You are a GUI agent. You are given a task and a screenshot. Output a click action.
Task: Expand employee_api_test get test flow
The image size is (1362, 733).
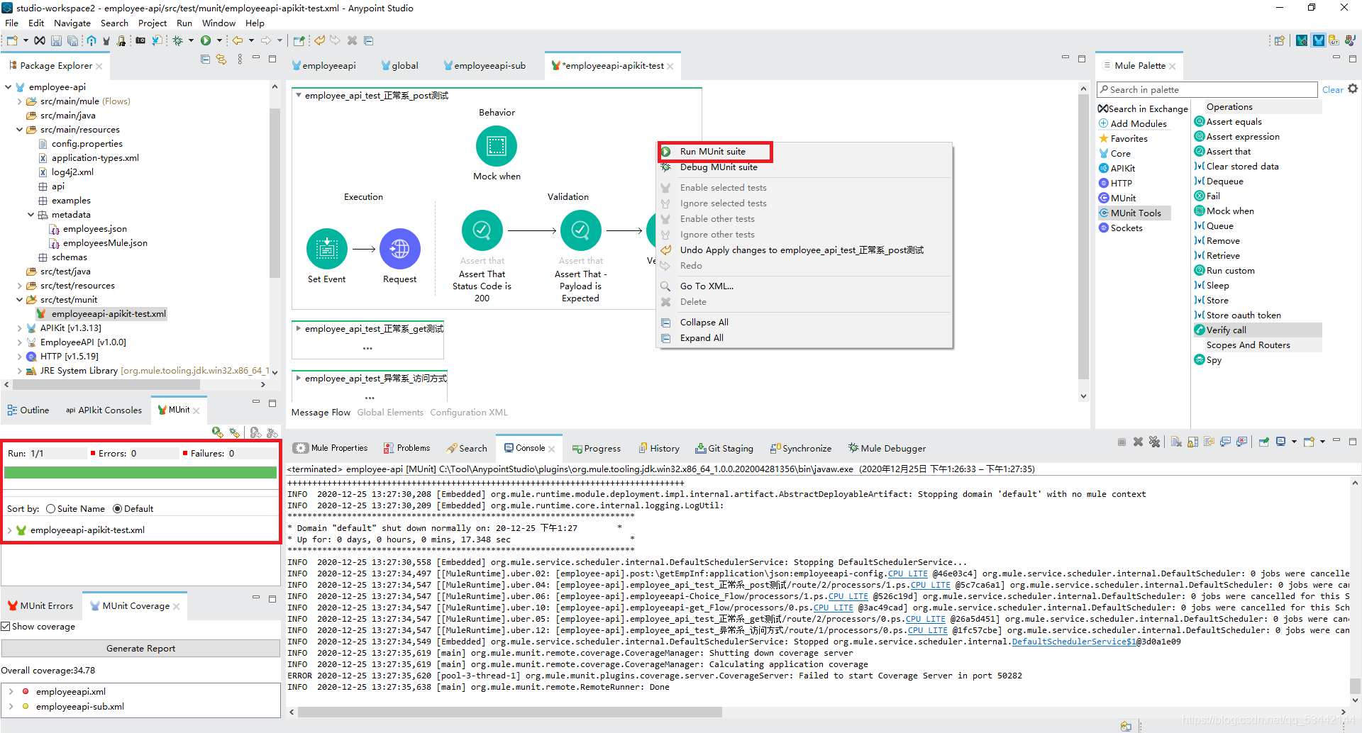(x=299, y=329)
